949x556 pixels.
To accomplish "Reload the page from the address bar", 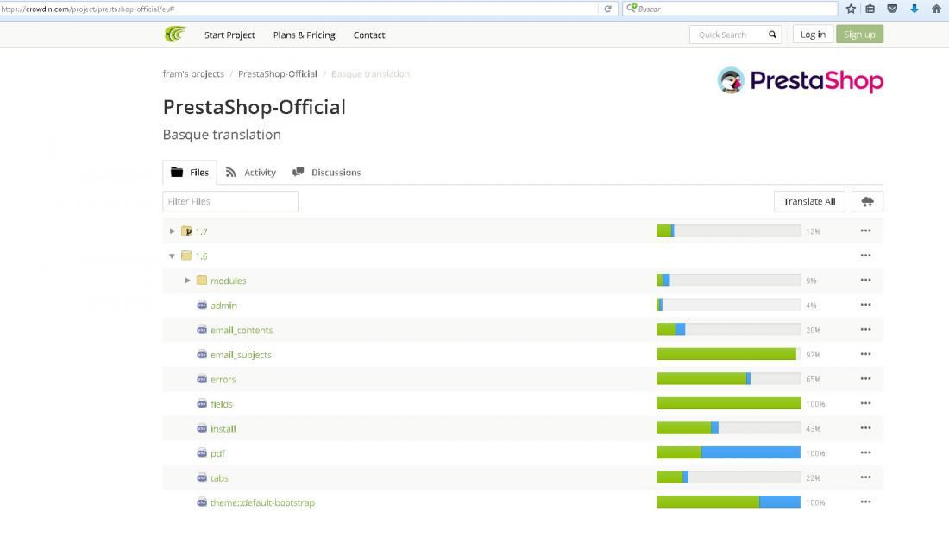I will 607,9.
